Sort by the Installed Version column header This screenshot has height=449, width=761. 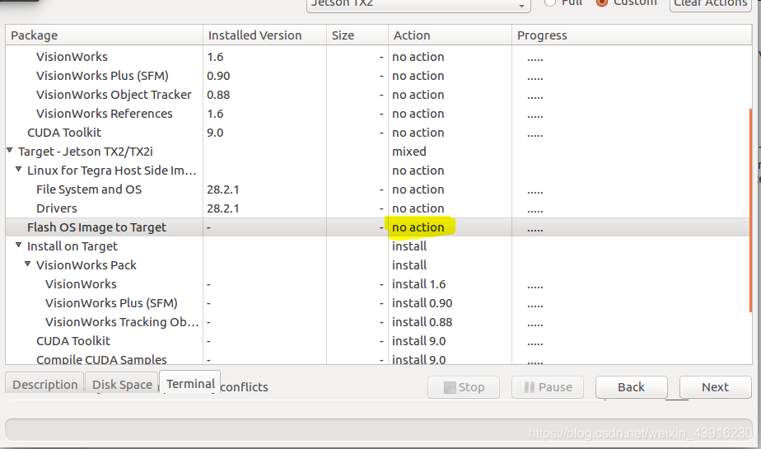(x=264, y=35)
